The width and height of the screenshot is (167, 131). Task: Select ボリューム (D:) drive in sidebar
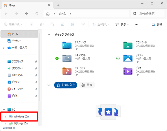(x=19, y=123)
